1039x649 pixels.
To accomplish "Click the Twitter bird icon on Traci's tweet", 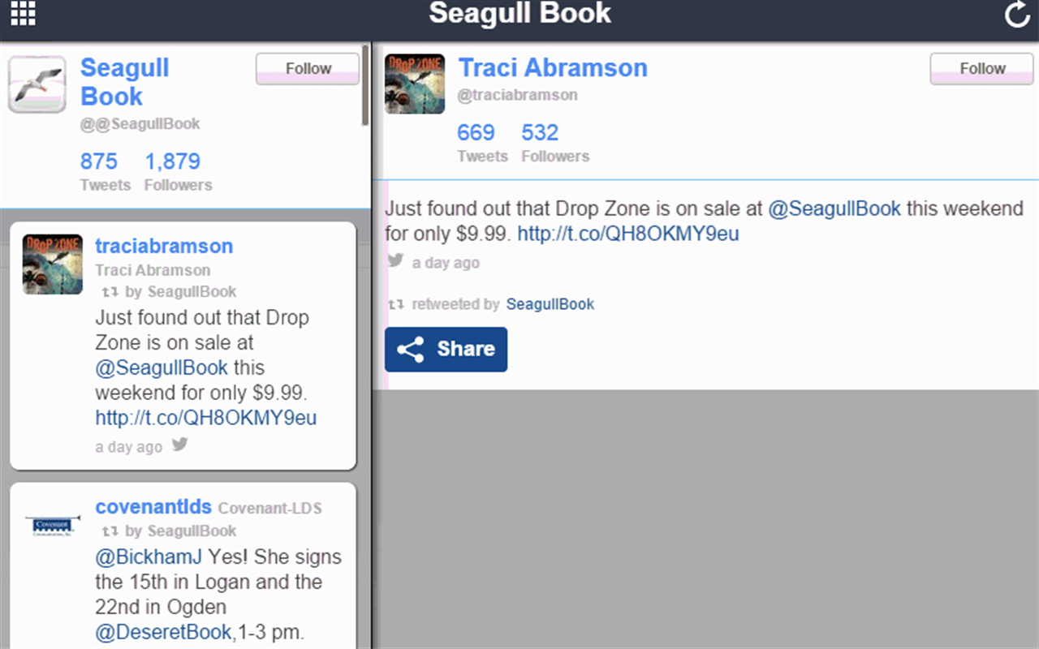I will click(179, 445).
